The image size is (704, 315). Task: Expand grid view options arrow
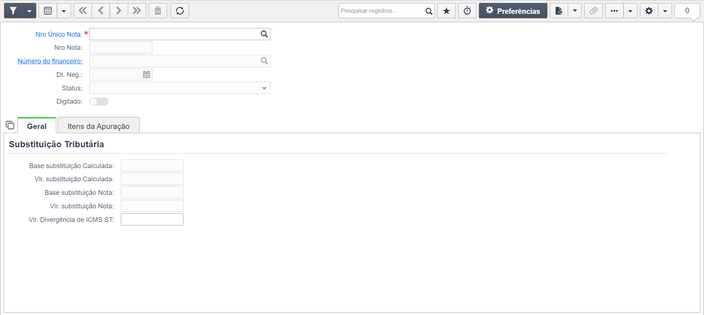tap(64, 11)
